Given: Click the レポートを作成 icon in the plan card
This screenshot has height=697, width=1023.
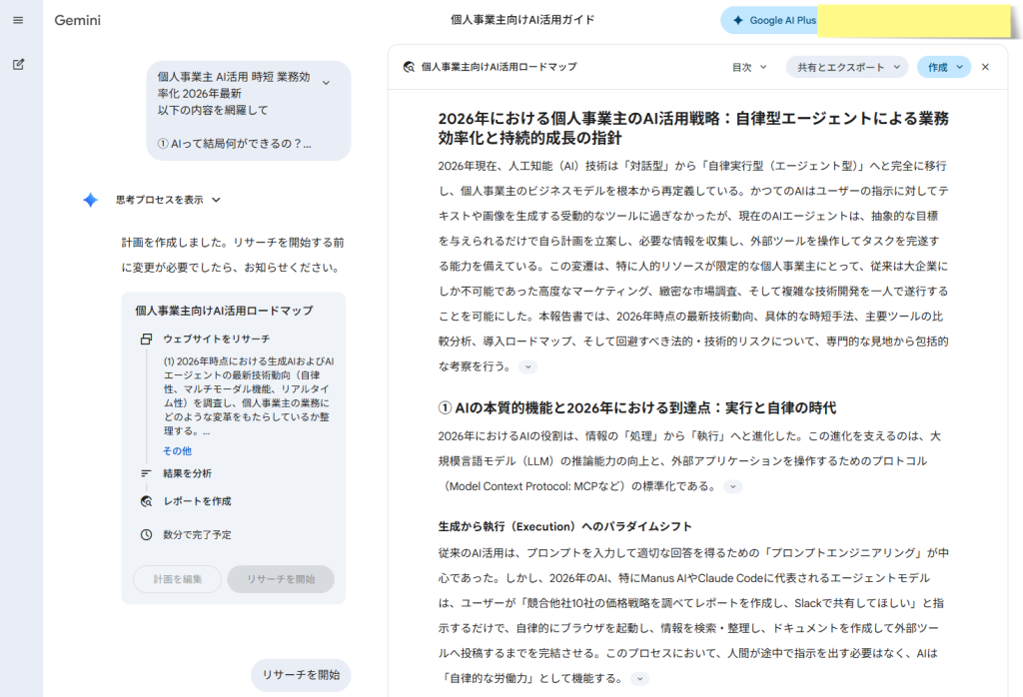Looking at the screenshot, I should [146, 501].
